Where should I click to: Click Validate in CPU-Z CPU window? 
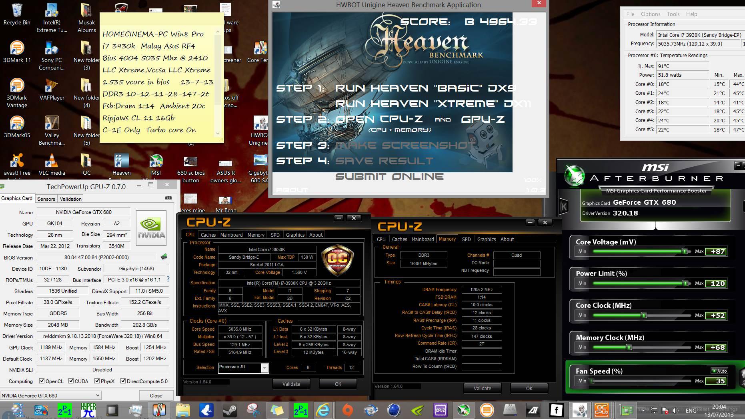pos(291,384)
